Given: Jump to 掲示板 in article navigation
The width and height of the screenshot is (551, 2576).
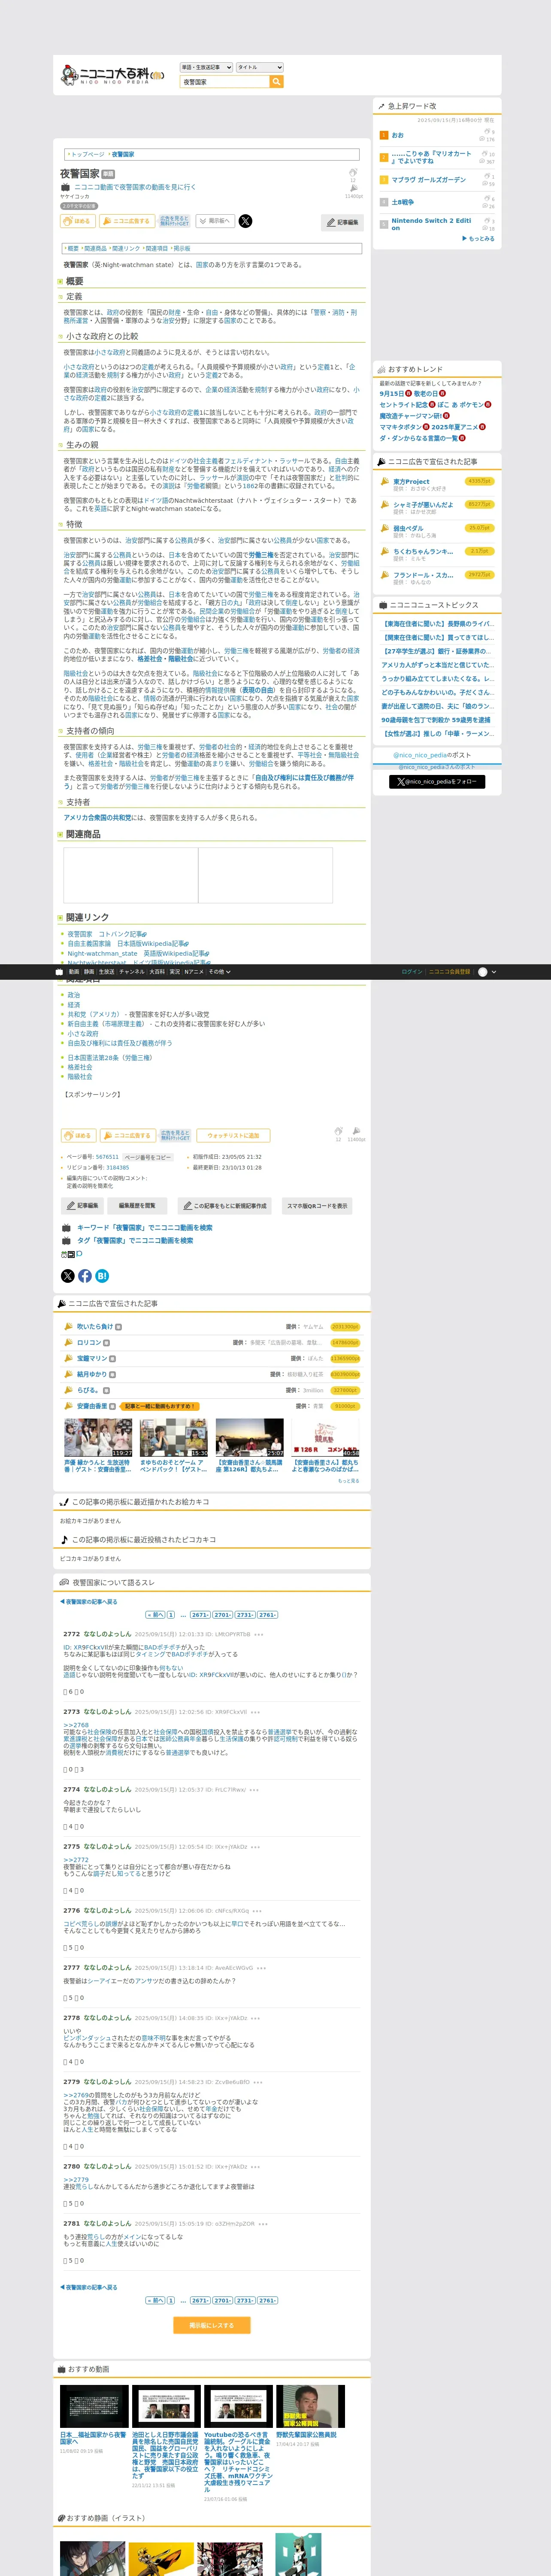Looking at the screenshot, I should [182, 248].
